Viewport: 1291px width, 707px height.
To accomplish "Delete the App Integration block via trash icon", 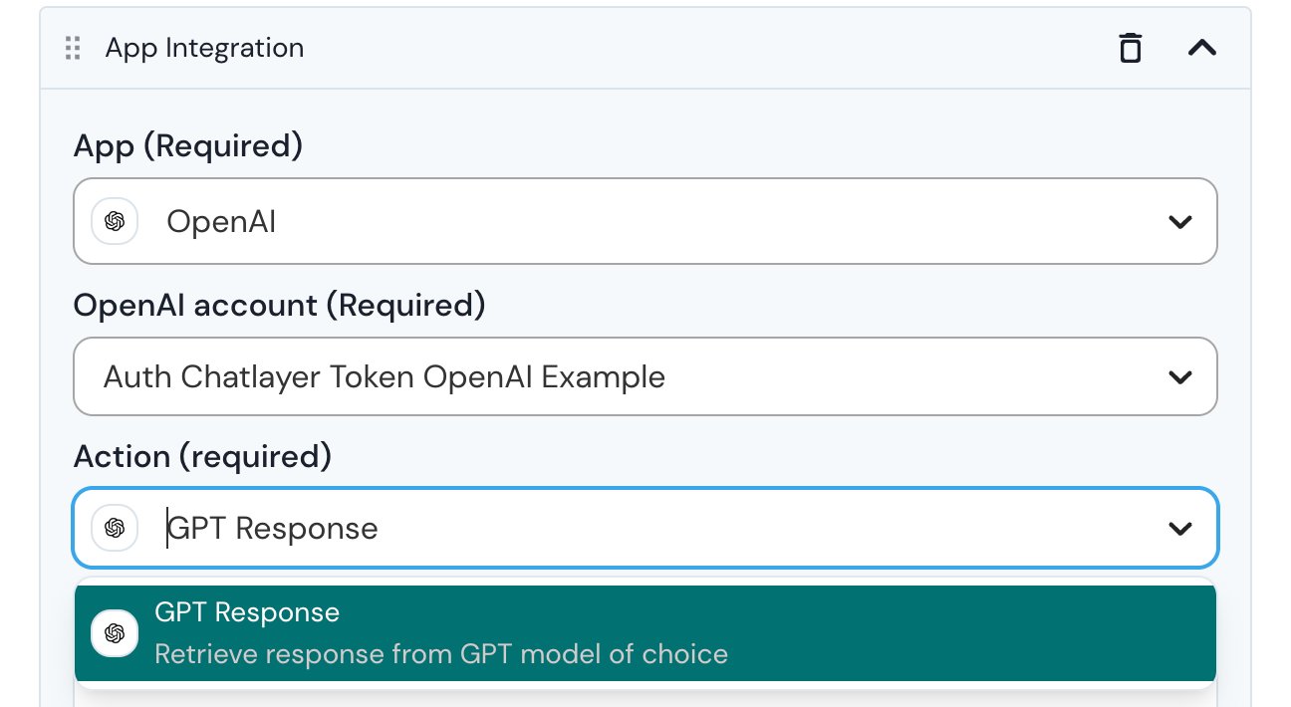I will (1130, 48).
